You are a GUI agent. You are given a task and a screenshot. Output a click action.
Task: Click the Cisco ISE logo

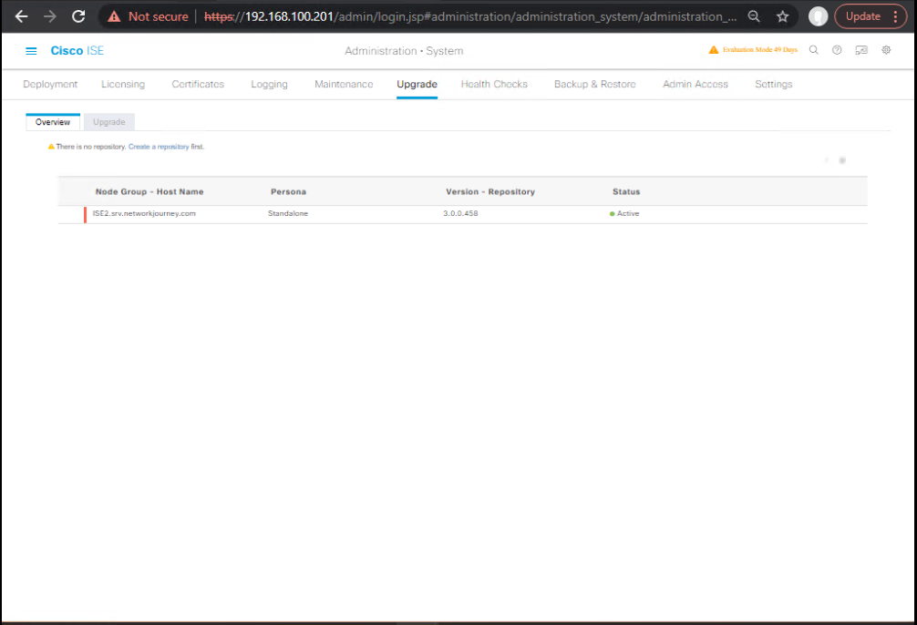click(77, 51)
